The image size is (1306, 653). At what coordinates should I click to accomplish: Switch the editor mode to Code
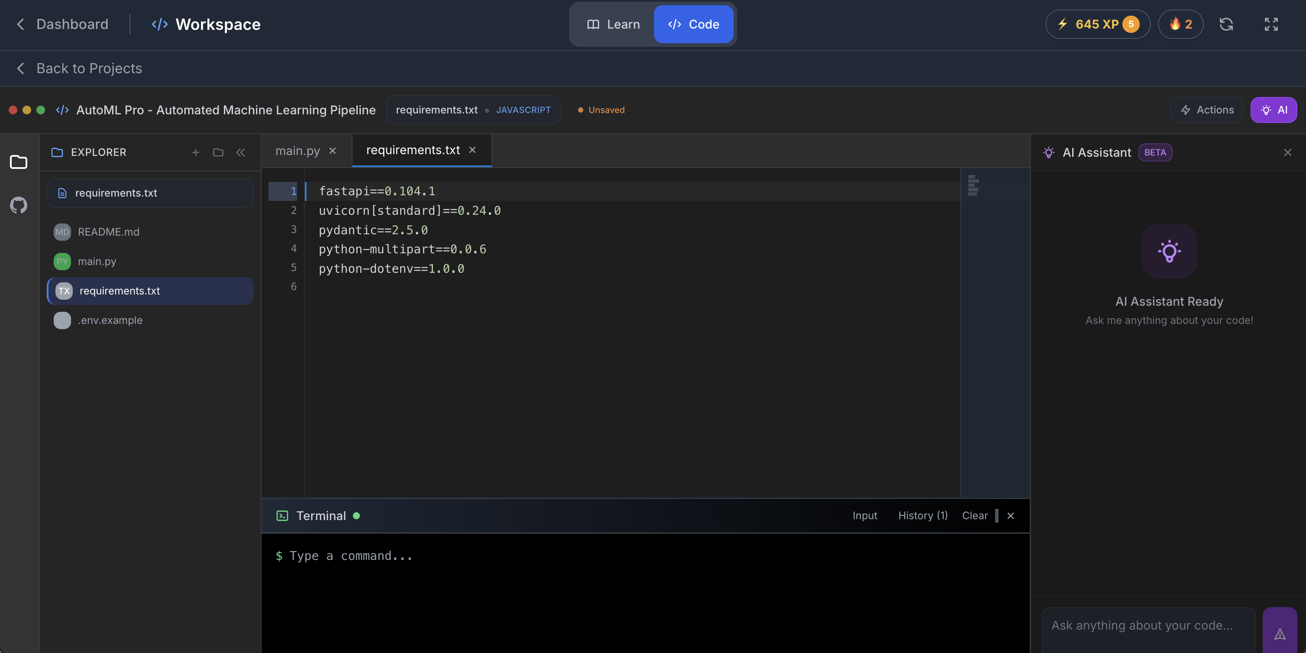coord(694,24)
